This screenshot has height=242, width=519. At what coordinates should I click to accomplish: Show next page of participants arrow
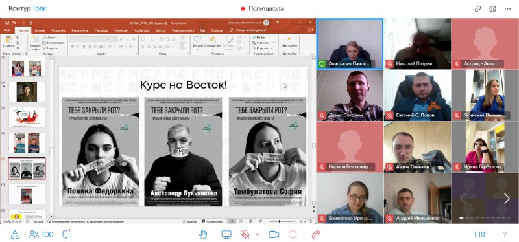click(x=507, y=199)
